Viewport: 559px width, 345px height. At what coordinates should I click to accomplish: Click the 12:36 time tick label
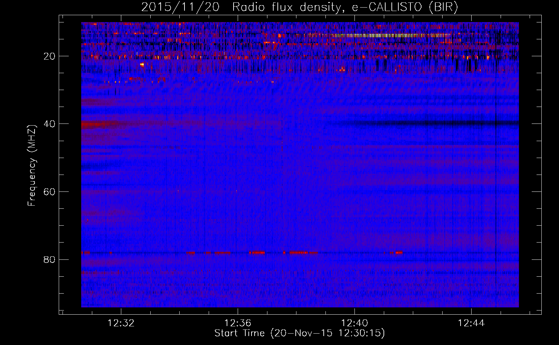point(238,323)
